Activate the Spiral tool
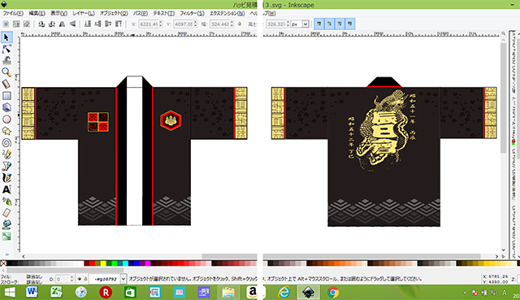The width and height of the screenshot is (520, 300). 6,143
